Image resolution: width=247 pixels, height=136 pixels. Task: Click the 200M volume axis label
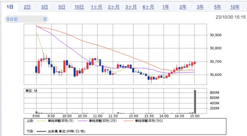[x=214, y=108]
